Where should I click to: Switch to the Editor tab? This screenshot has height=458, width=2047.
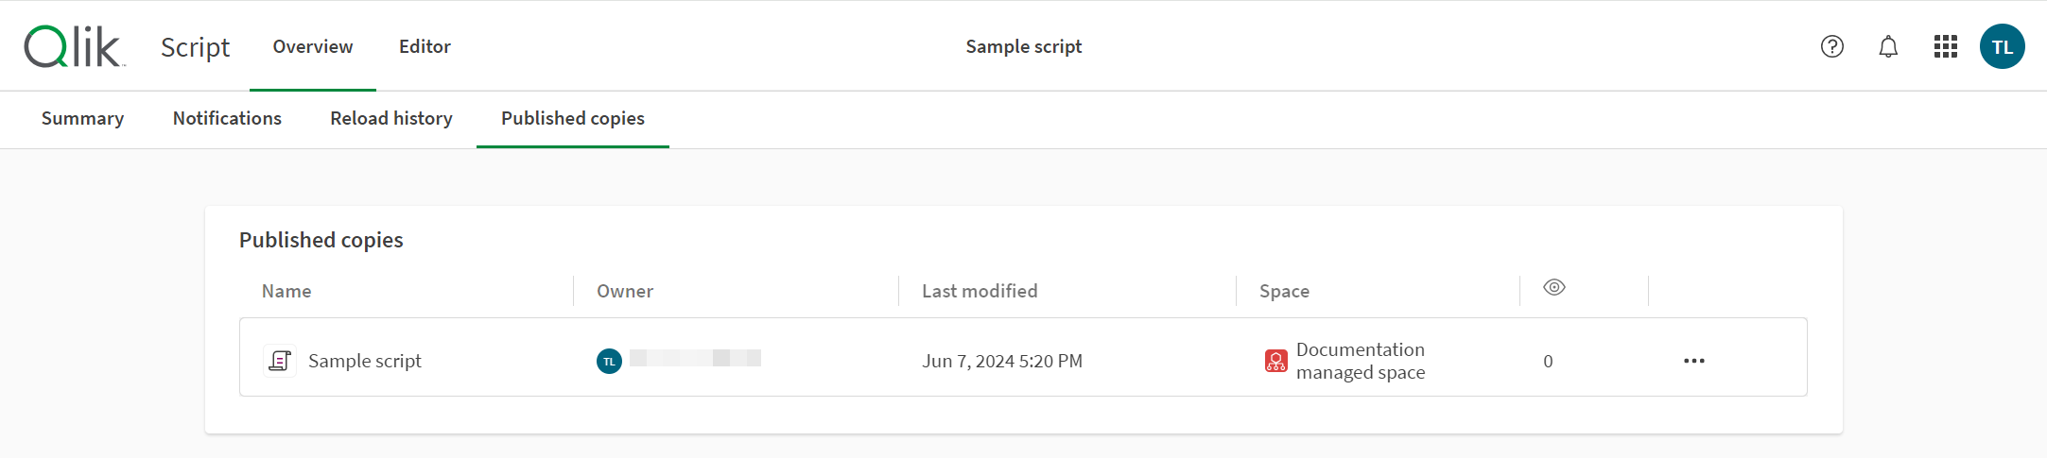[x=425, y=46]
